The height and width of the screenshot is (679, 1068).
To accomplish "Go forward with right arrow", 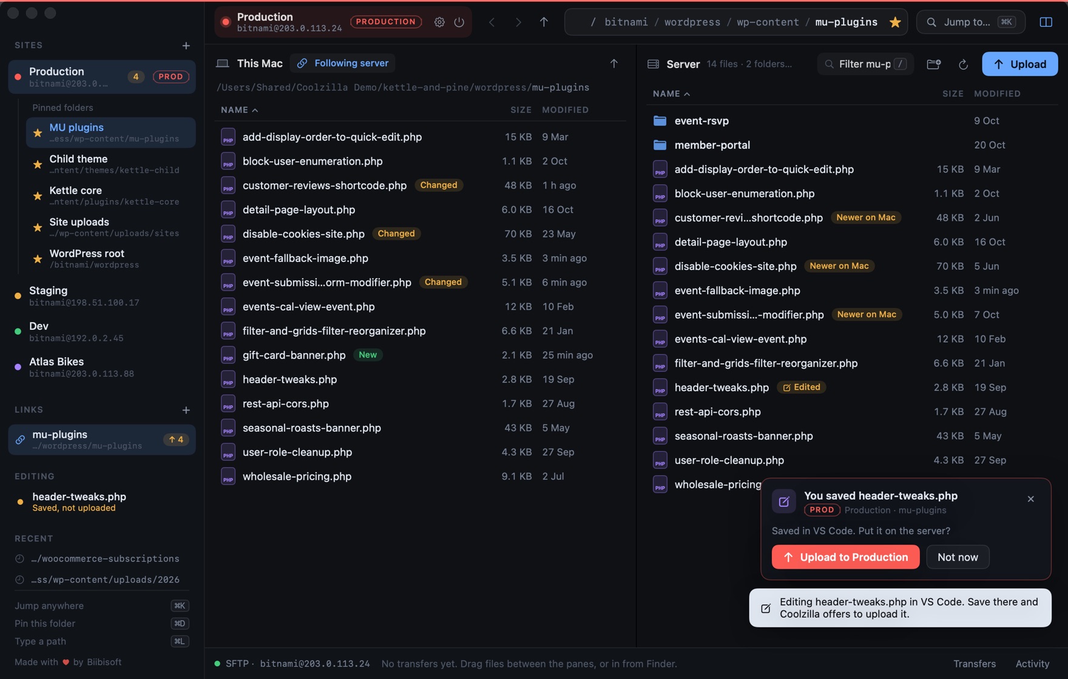I will pyautogui.click(x=518, y=22).
